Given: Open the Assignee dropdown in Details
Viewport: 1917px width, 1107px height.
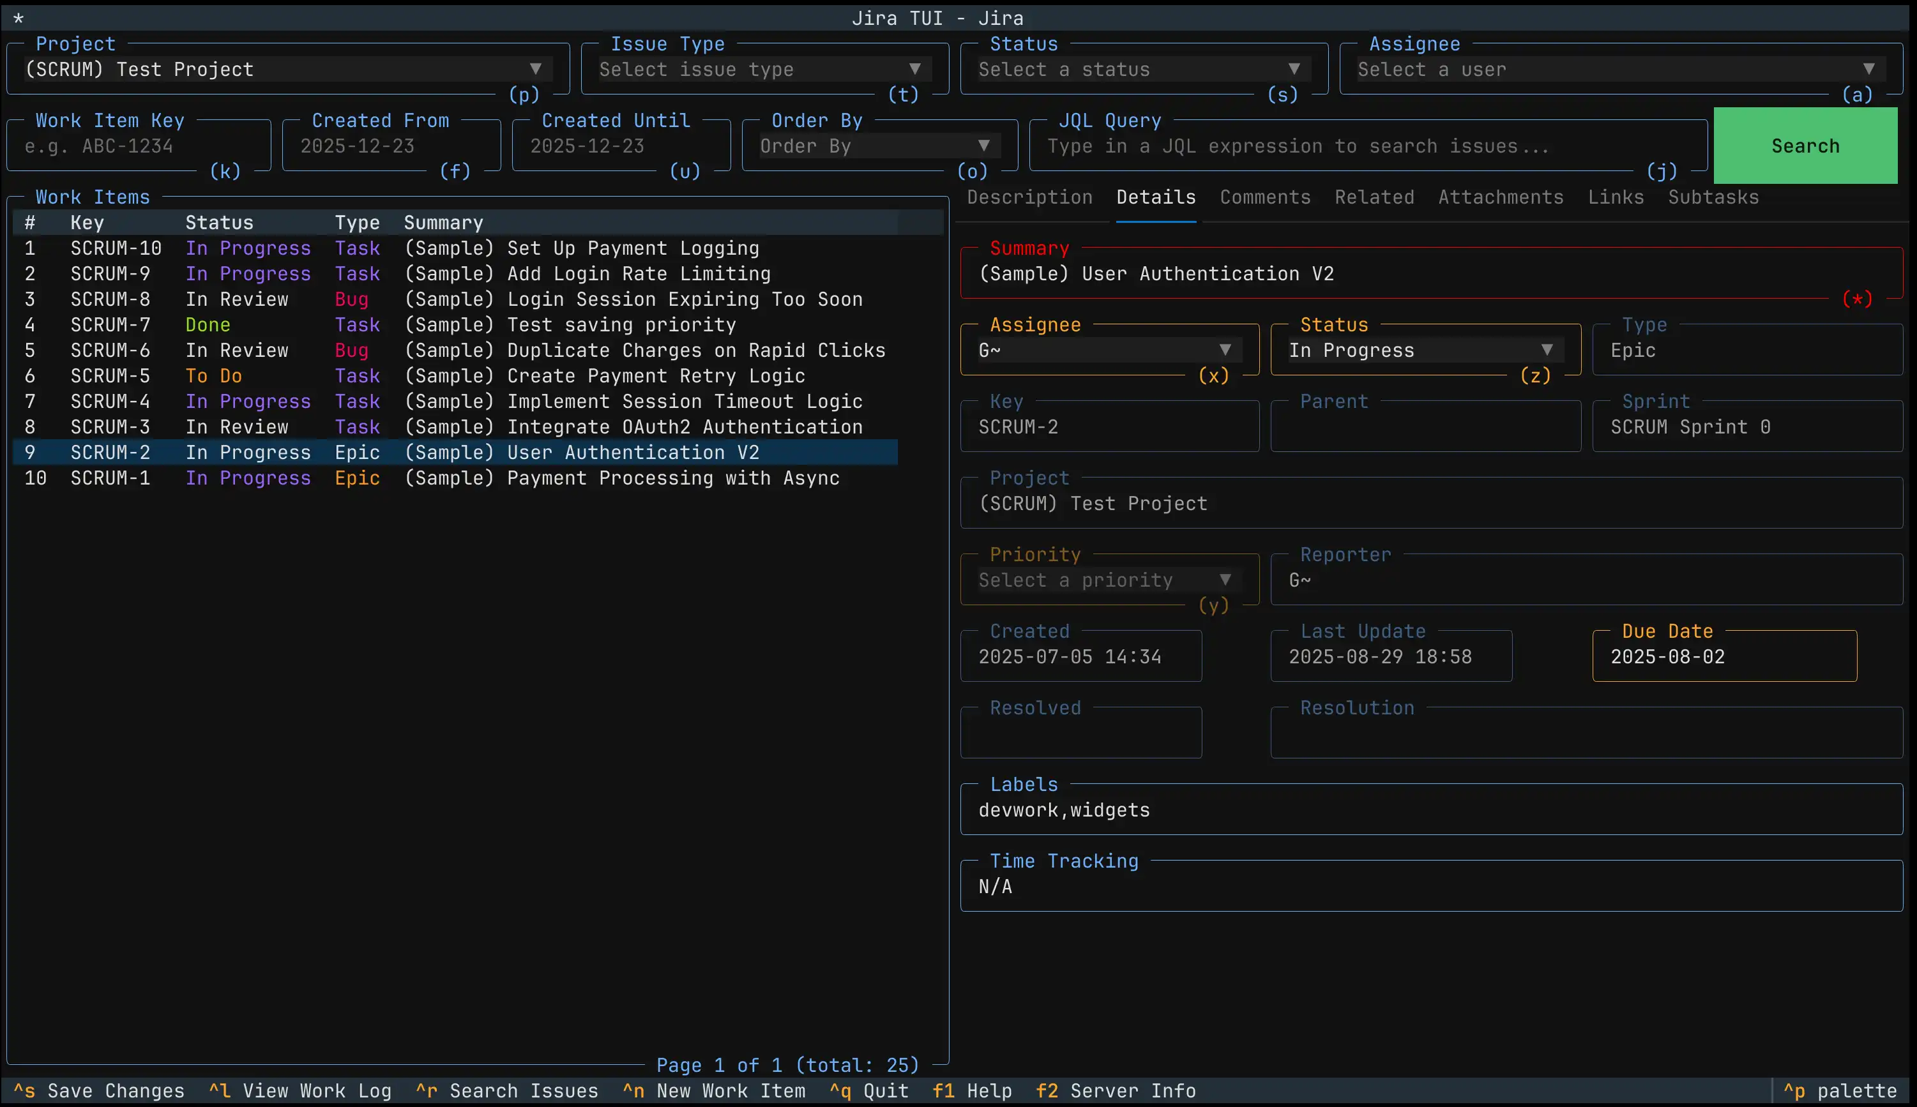Looking at the screenshot, I should click(x=1109, y=350).
